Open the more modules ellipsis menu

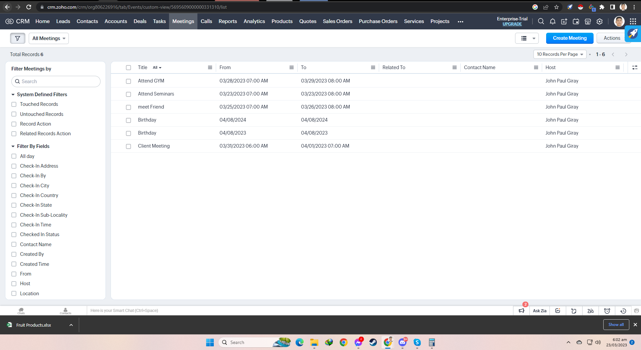(x=460, y=21)
